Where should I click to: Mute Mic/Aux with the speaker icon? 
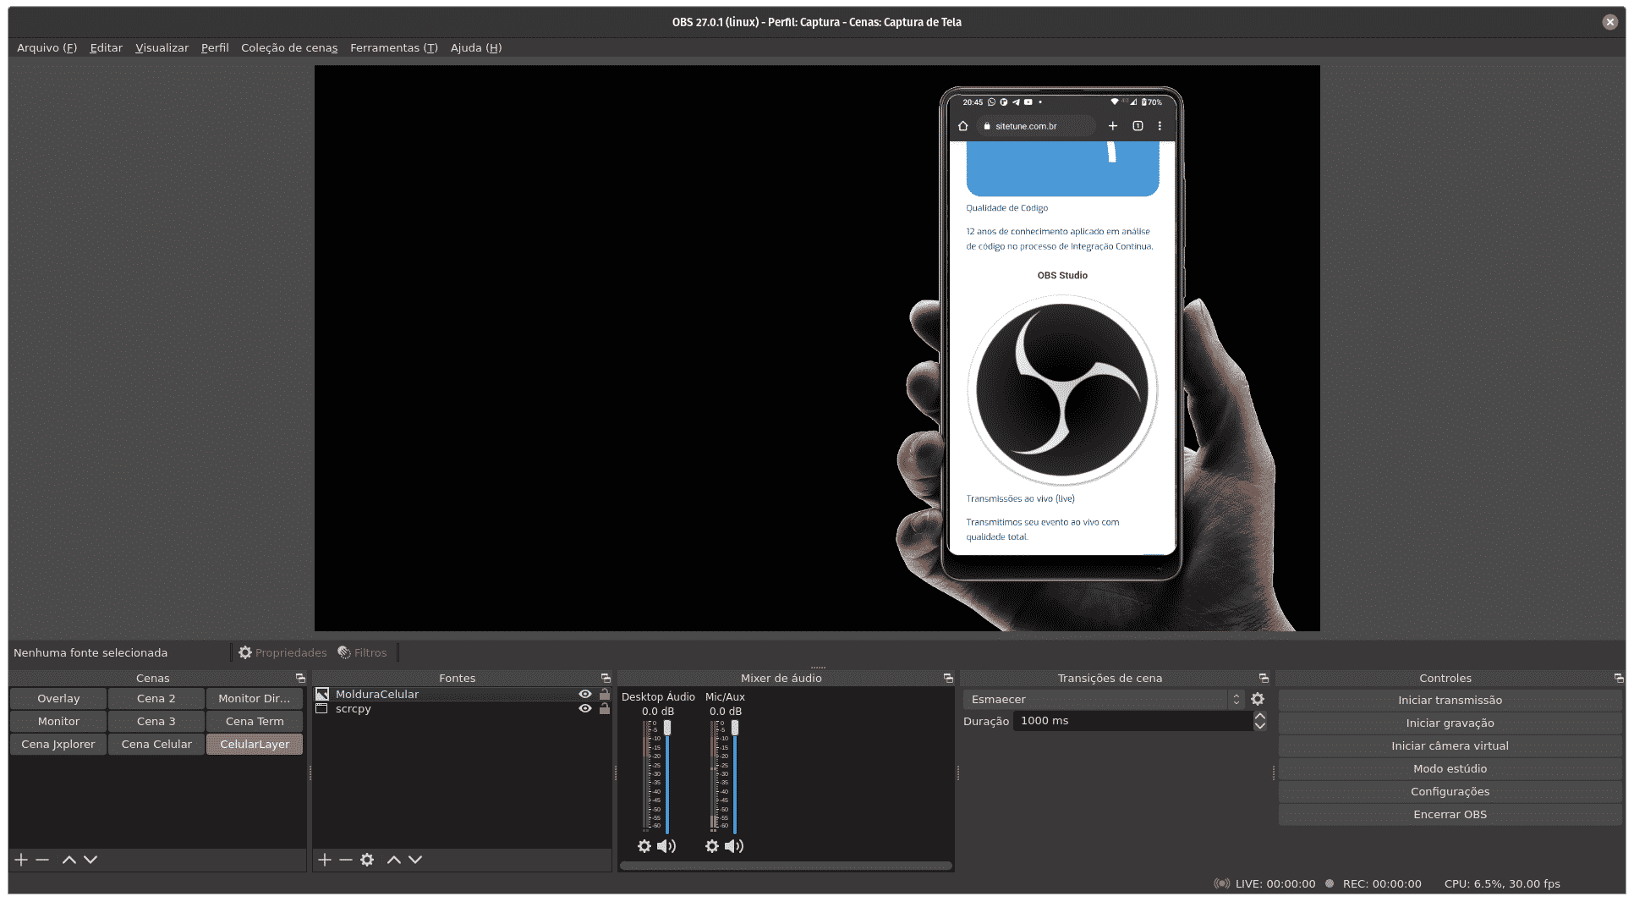click(x=733, y=846)
